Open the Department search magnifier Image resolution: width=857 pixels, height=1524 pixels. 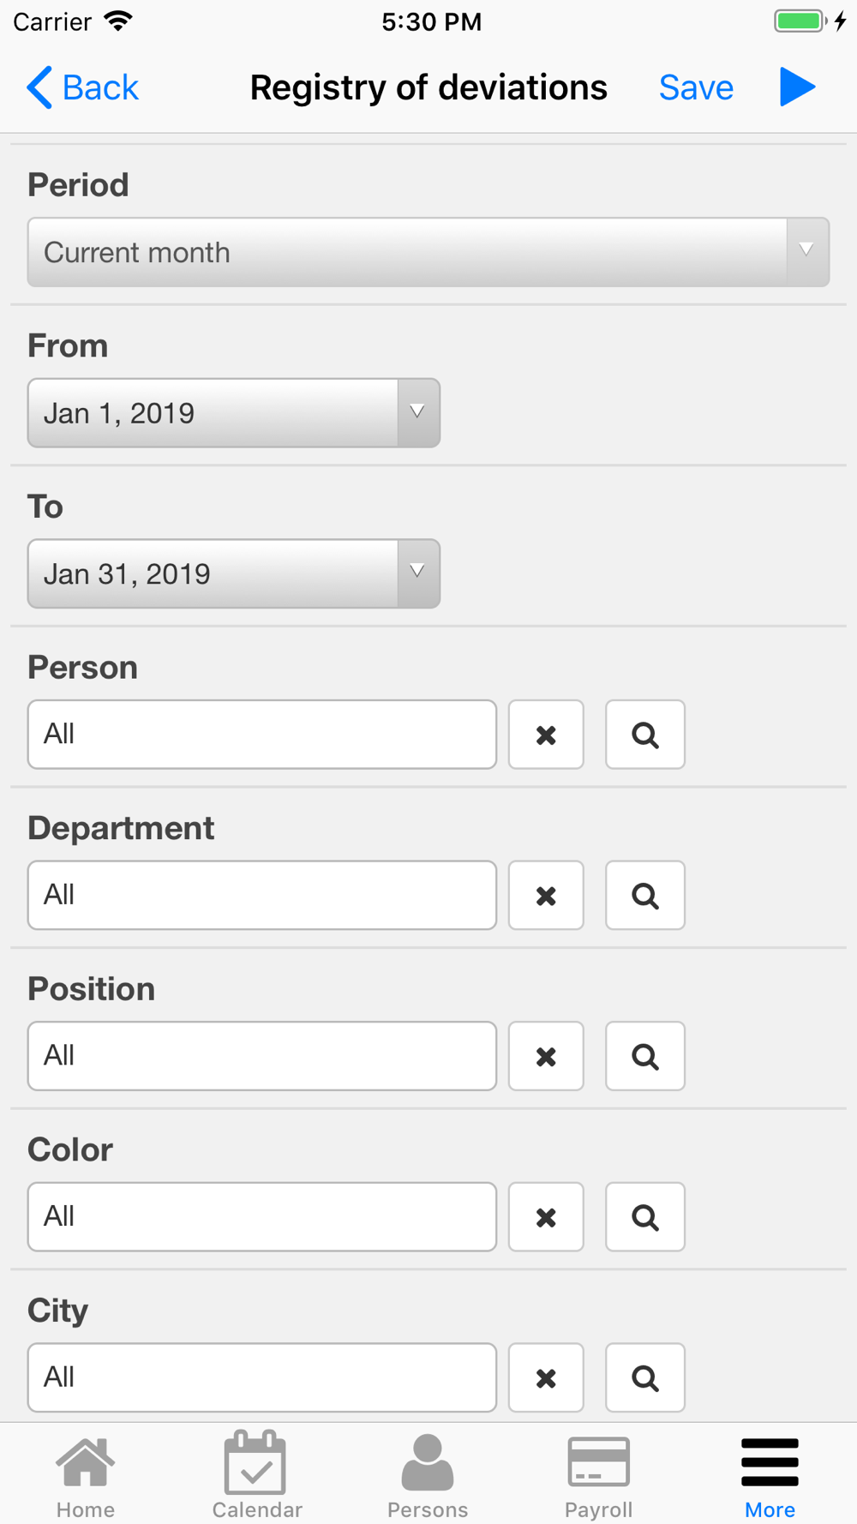pyautogui.click(x=645, y=895)
